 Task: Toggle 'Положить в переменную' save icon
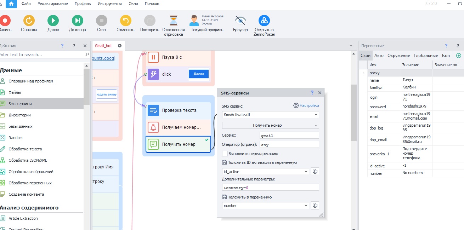tap(224, 197)
